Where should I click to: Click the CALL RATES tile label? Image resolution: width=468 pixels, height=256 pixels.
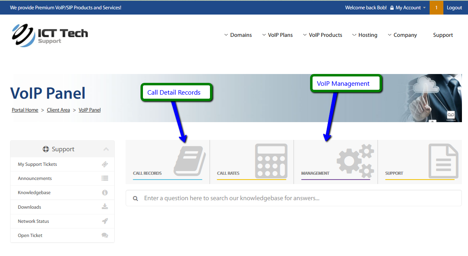(228, 173)
